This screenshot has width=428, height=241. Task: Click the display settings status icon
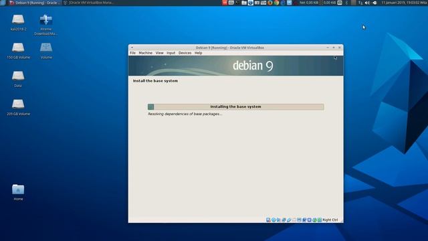pyautogui.click(x=299, y=220)
